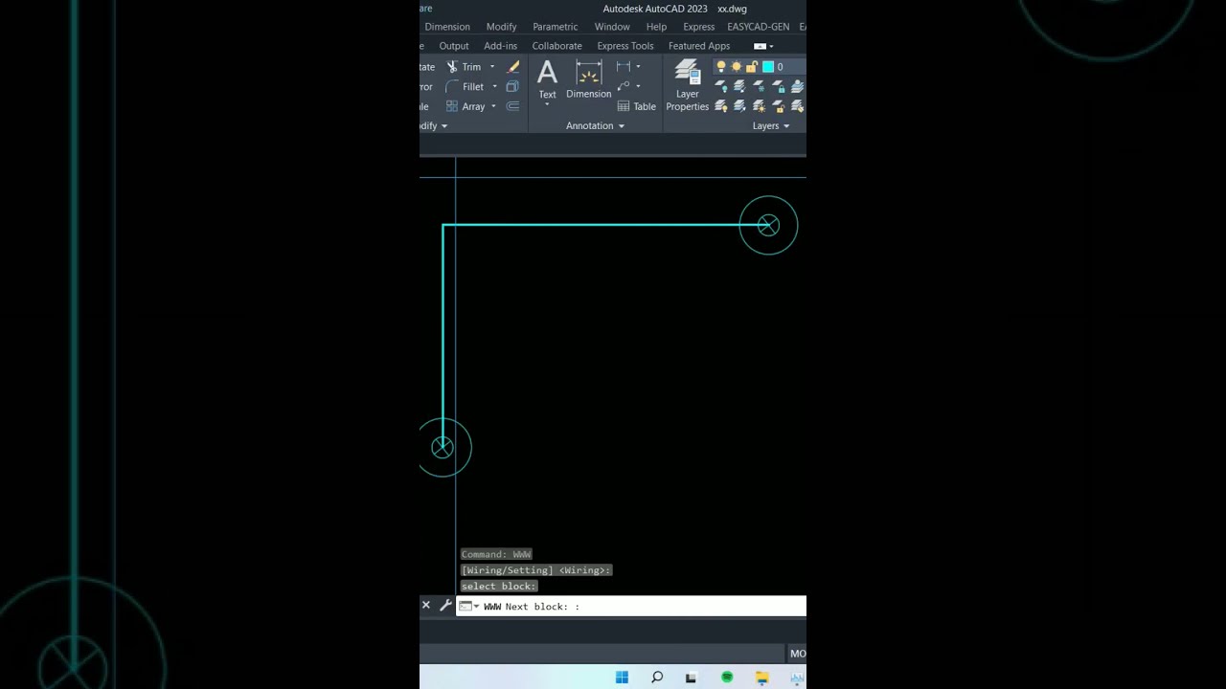The image size is (1226, 689).
Task: Click the Erase tool icon
Action: point(513,67)
